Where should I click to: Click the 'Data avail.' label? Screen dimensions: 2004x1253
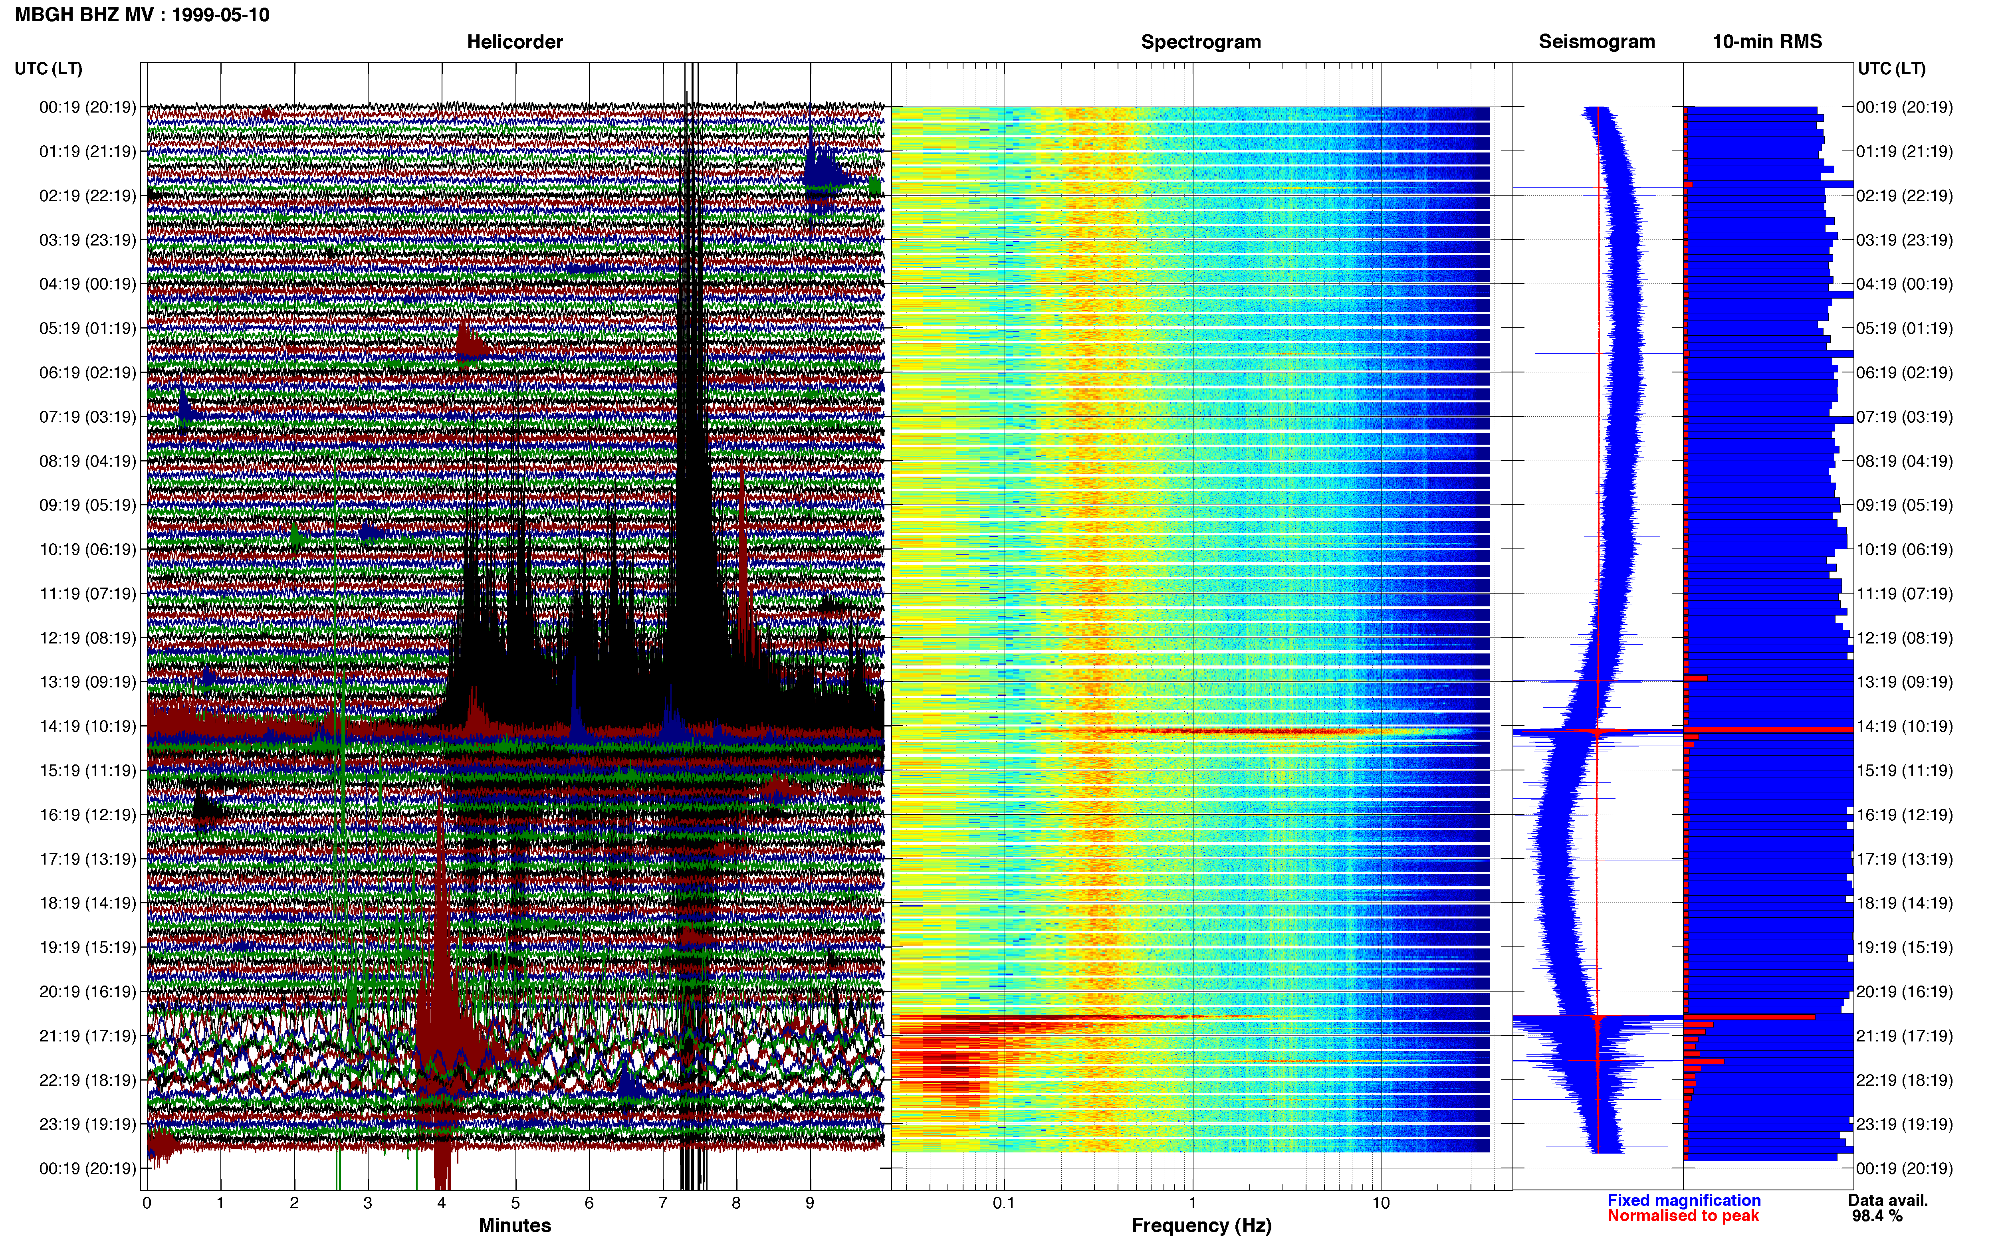[1888, 1200]
